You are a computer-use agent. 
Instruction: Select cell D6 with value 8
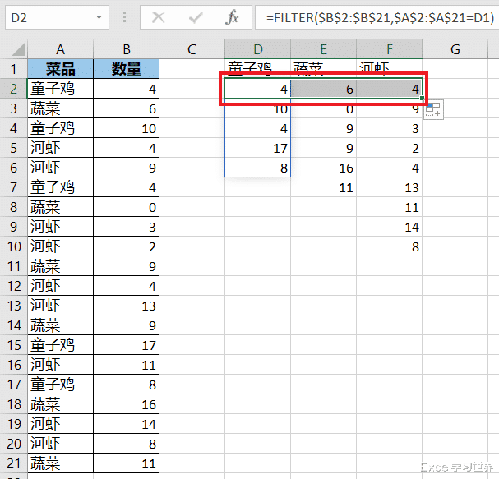[258, 168]
